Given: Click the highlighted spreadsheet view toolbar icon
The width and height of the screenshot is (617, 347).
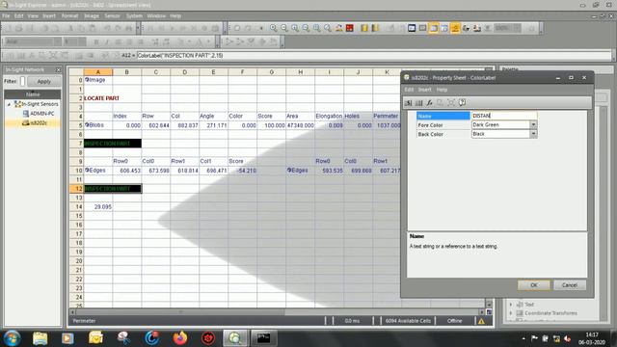Looking at the screenshot, I should 433,28.
